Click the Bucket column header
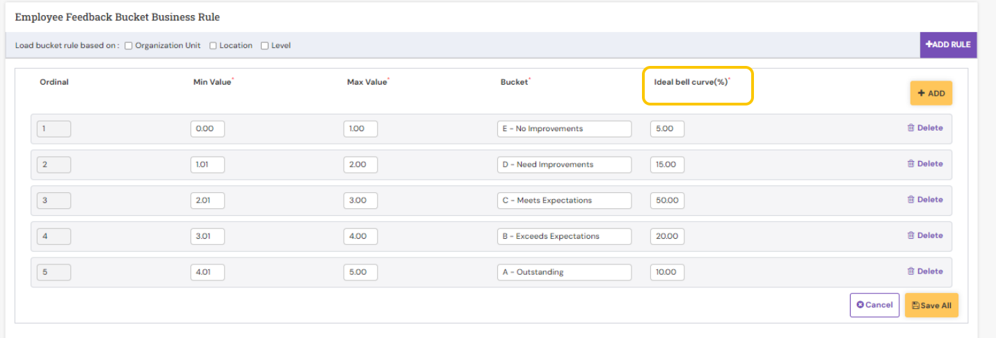Image resolution: width=996 pixels, height=338 pixels. 515,82
